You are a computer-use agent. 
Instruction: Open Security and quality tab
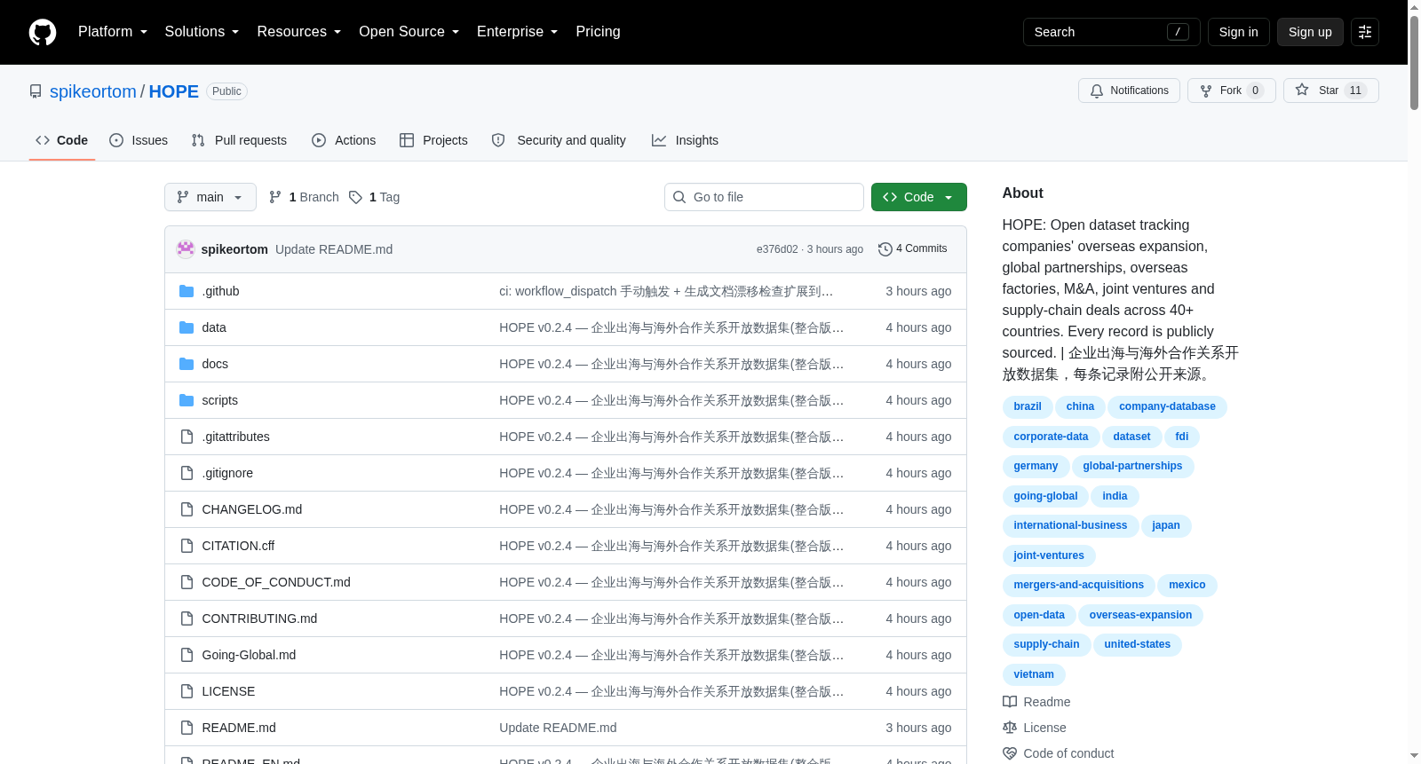click(x=559, y=140)
